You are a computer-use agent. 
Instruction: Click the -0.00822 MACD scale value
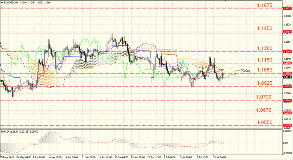tap(288, 153)
